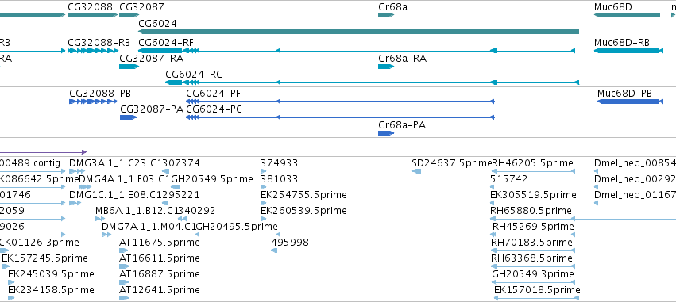Image resolution: width=676 pixels, height=302 pixels.
Task: Select the Gr68a gene glyph
Action: [386, 15]
